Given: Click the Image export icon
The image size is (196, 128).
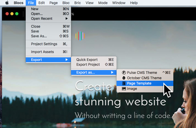Looking at the screenshot, I should point(124,89).
